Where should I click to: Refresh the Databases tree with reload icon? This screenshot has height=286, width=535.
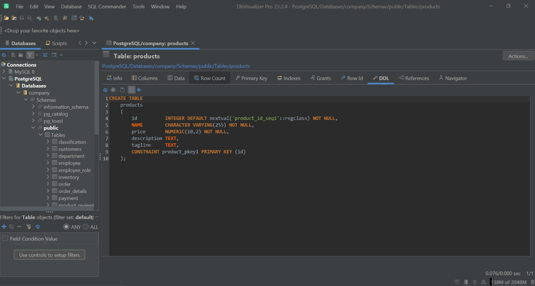(4, 55)
